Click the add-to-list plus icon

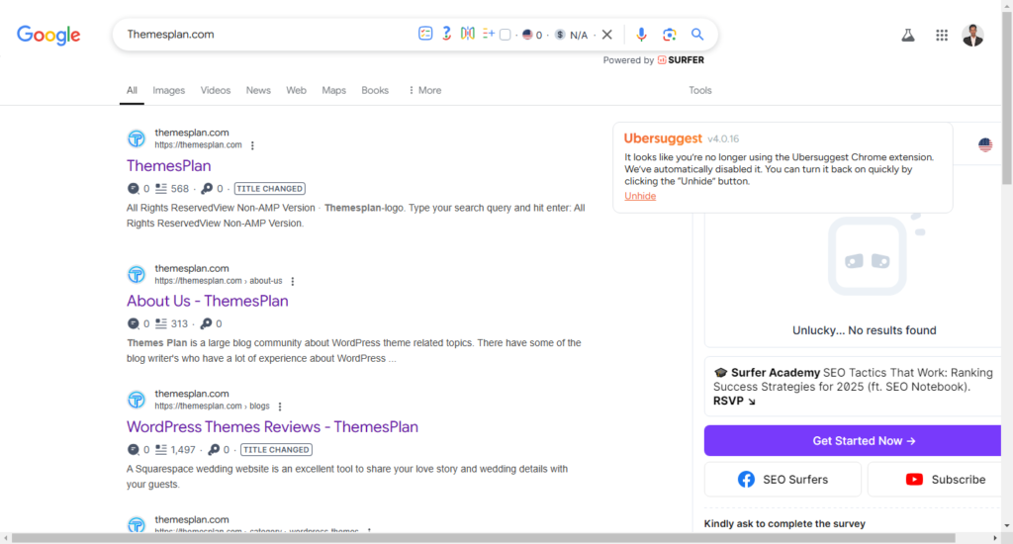(x=489, y=34)
